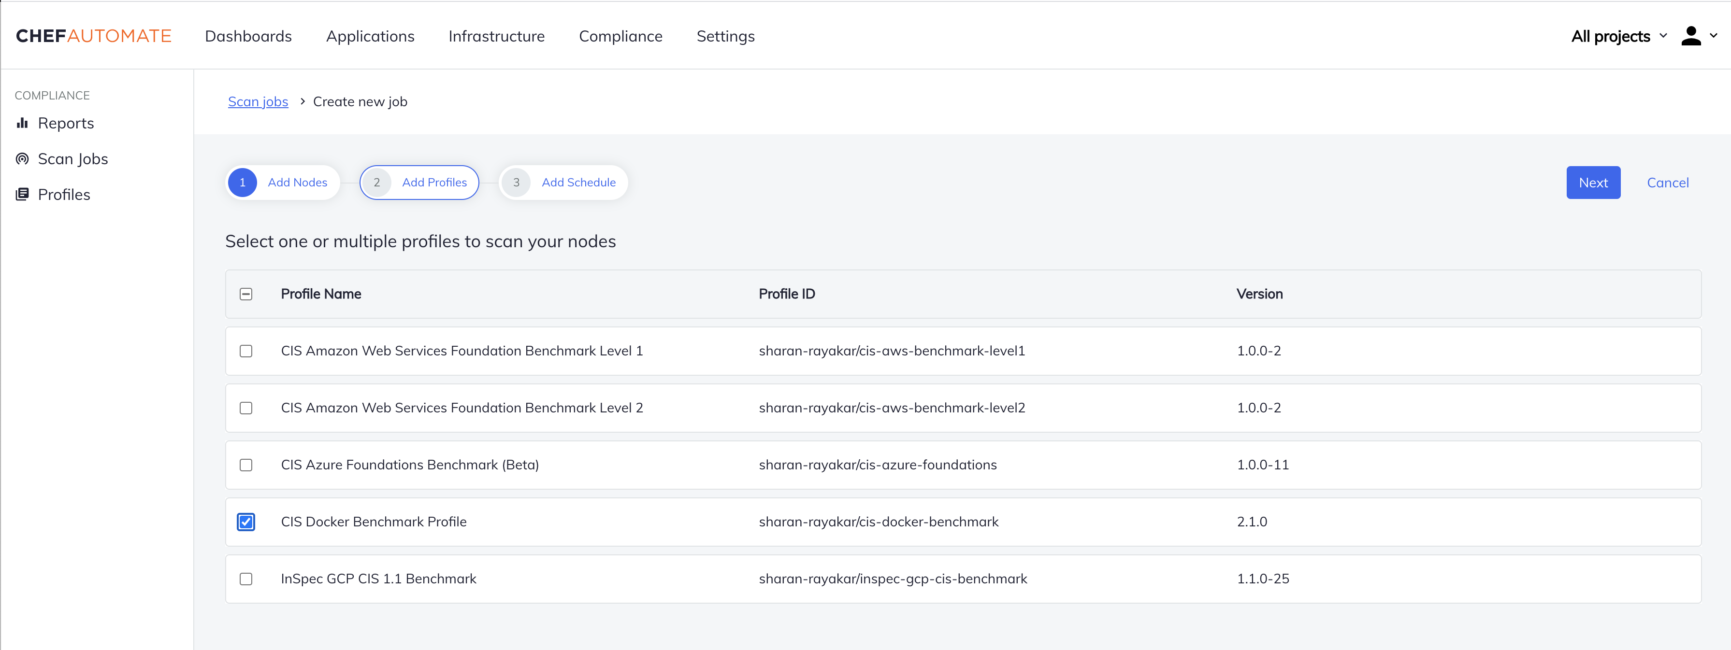Click the Scan Jobs radar icon
Image resolution: width=1731 pixels, height=650 pixels.
(22, 158)
